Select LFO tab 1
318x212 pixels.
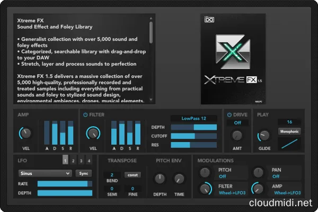click(65, 161)
